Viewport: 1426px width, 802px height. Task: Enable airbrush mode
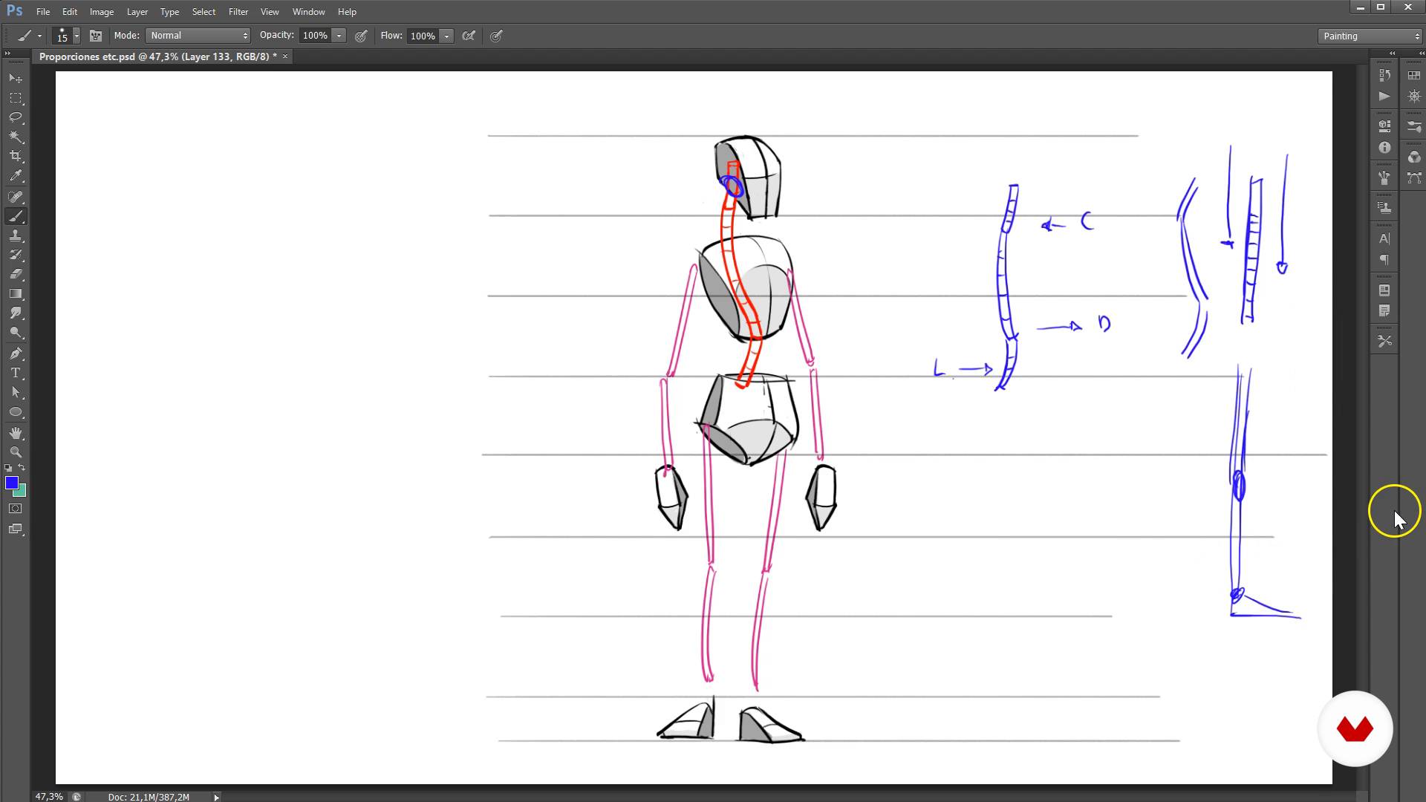point(469,36)
